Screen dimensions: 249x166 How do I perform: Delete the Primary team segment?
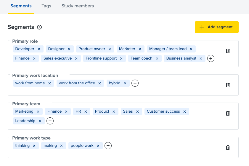[228, 113]
